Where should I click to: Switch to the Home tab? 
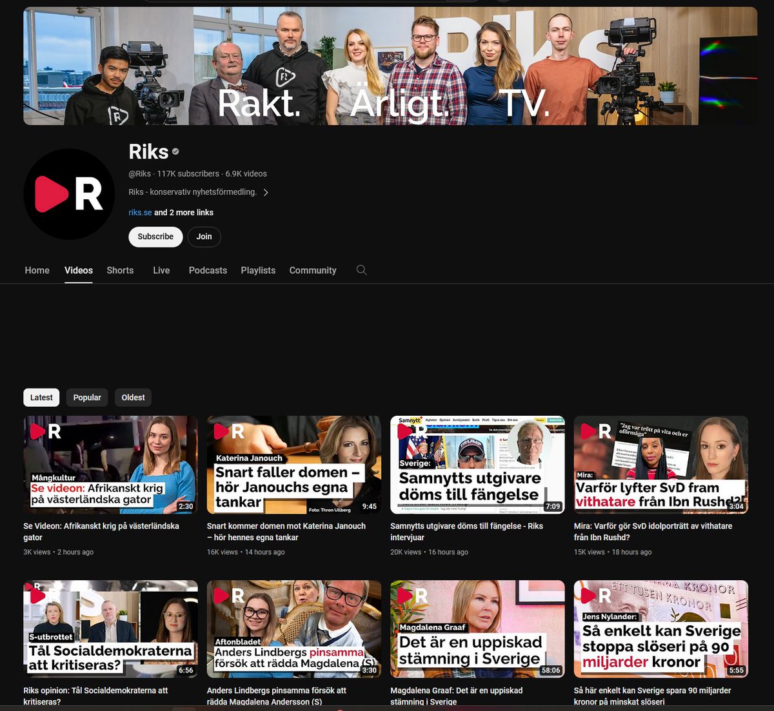pos(37,270)
